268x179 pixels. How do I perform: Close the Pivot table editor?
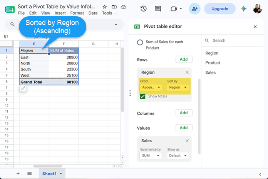coord(255,27)
